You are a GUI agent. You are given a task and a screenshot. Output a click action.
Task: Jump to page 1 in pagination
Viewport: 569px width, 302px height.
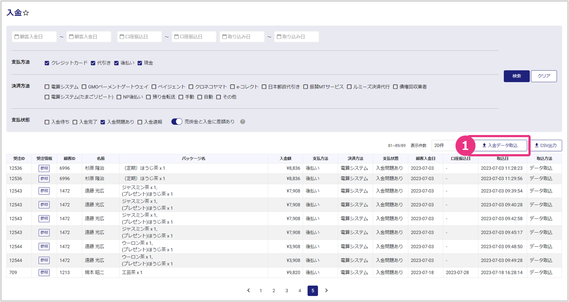click(261, 291)
